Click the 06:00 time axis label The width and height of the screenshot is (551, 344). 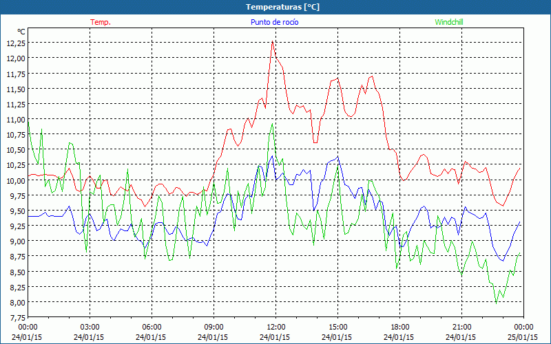(x=152, y=327)
